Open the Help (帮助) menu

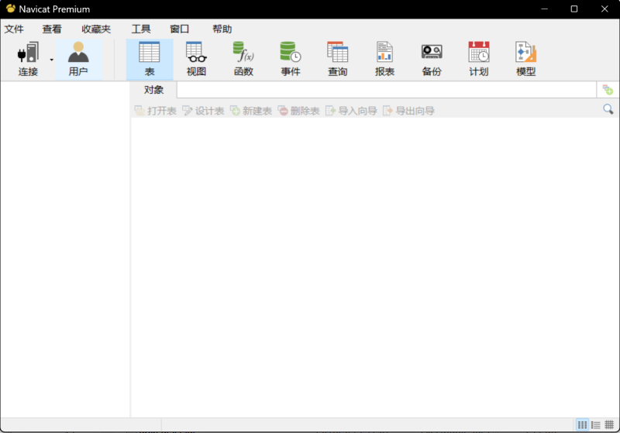click(x=222, y=29)
